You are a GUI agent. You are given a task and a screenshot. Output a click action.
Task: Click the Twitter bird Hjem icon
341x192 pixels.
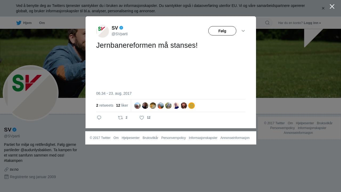19,23
